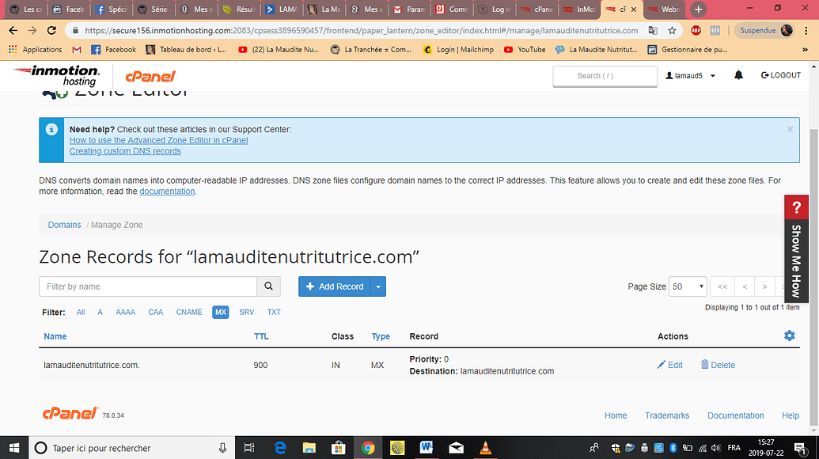Bookmark page with the star icon
819x459 pixels.
[x=672, y=31]
